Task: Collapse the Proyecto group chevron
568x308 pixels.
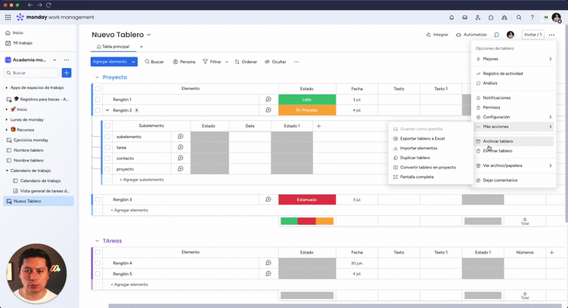Action: (97, 77)
